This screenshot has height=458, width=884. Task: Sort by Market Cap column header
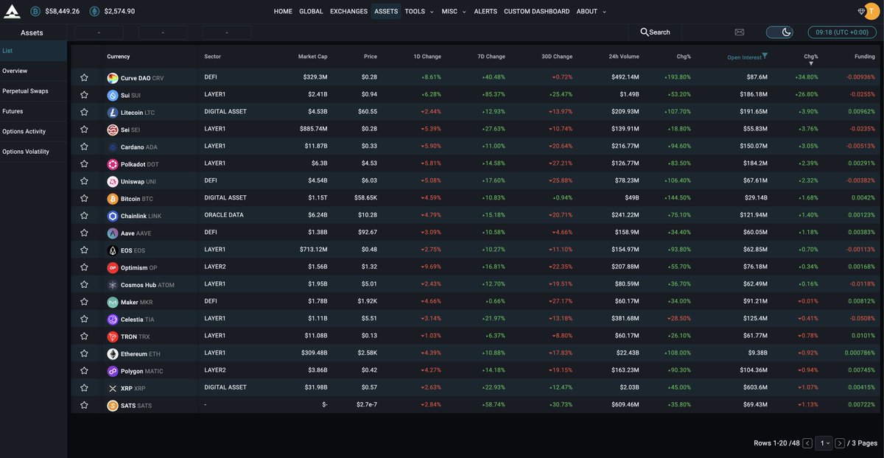pos(312,57)
